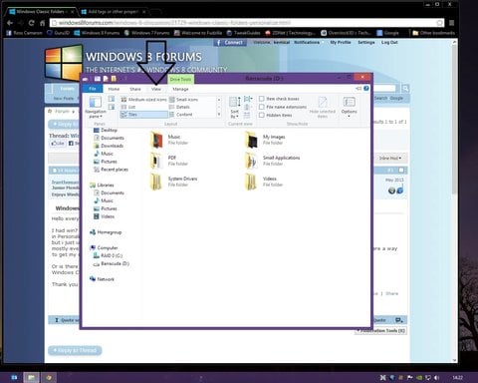This screenshot has width=478, height=383.
Task: Select Desktop in navigation pane
Action: pyautogui.click(x=106, y=130)
